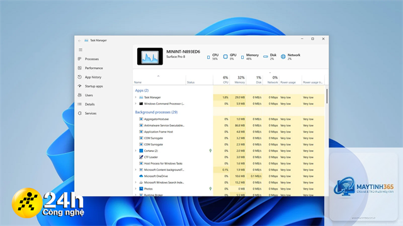The image size is (403, 226).
Task: Maximize the Task Manager window
Action: tap(312, 39)
